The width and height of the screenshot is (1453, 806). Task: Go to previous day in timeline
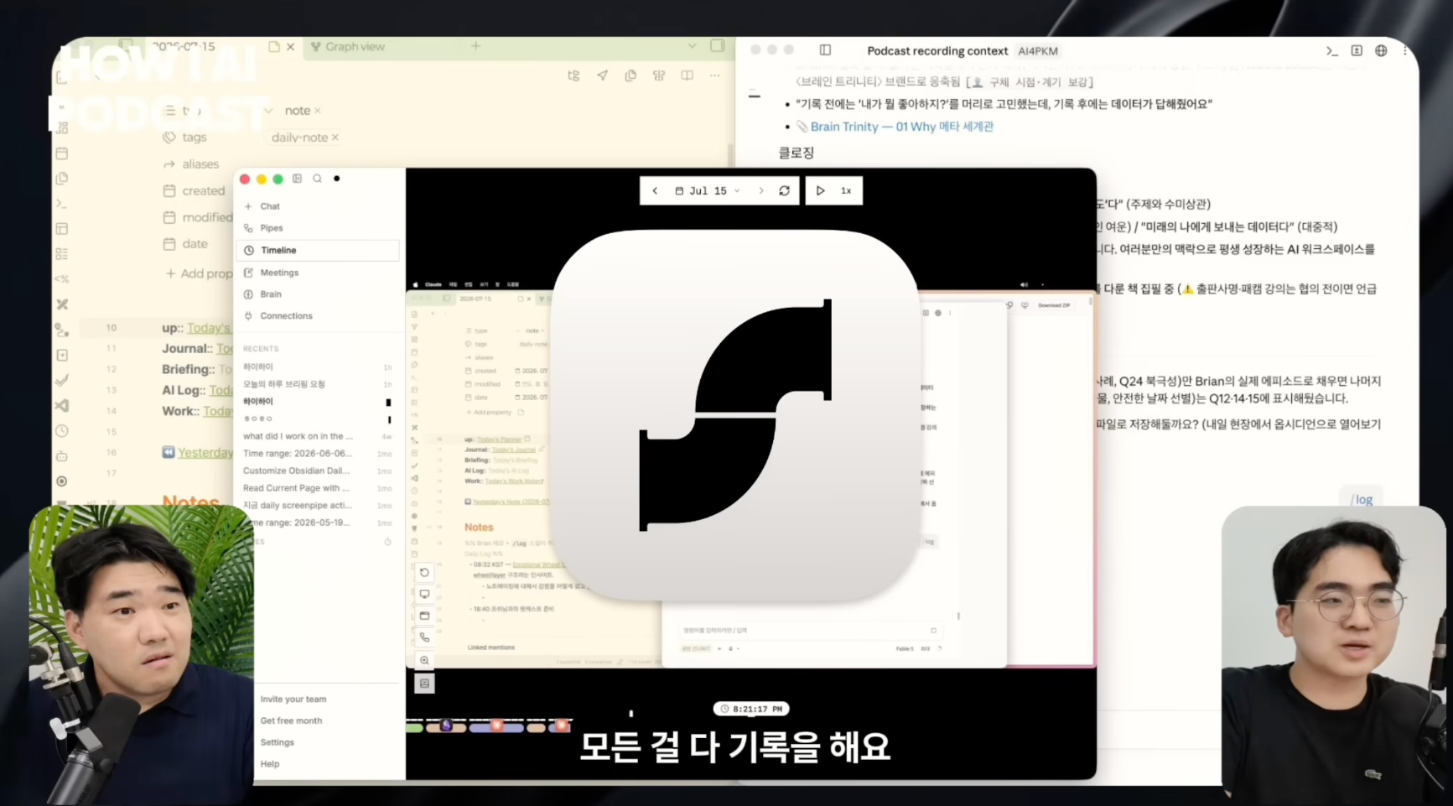655,191
